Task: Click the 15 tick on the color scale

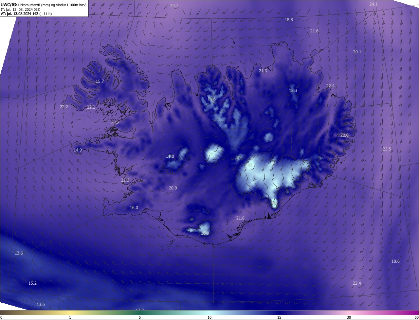Action: pos(279,317)
